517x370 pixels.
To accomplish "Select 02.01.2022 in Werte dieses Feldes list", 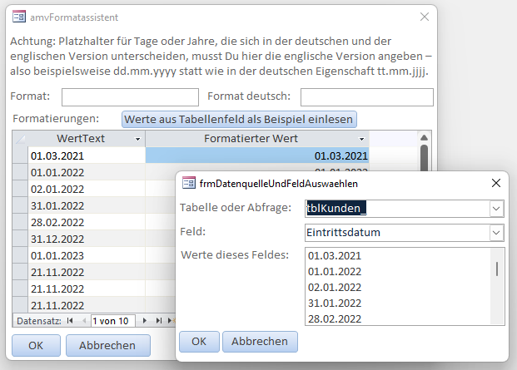I will pyautogui.click(x=398, y=288).
